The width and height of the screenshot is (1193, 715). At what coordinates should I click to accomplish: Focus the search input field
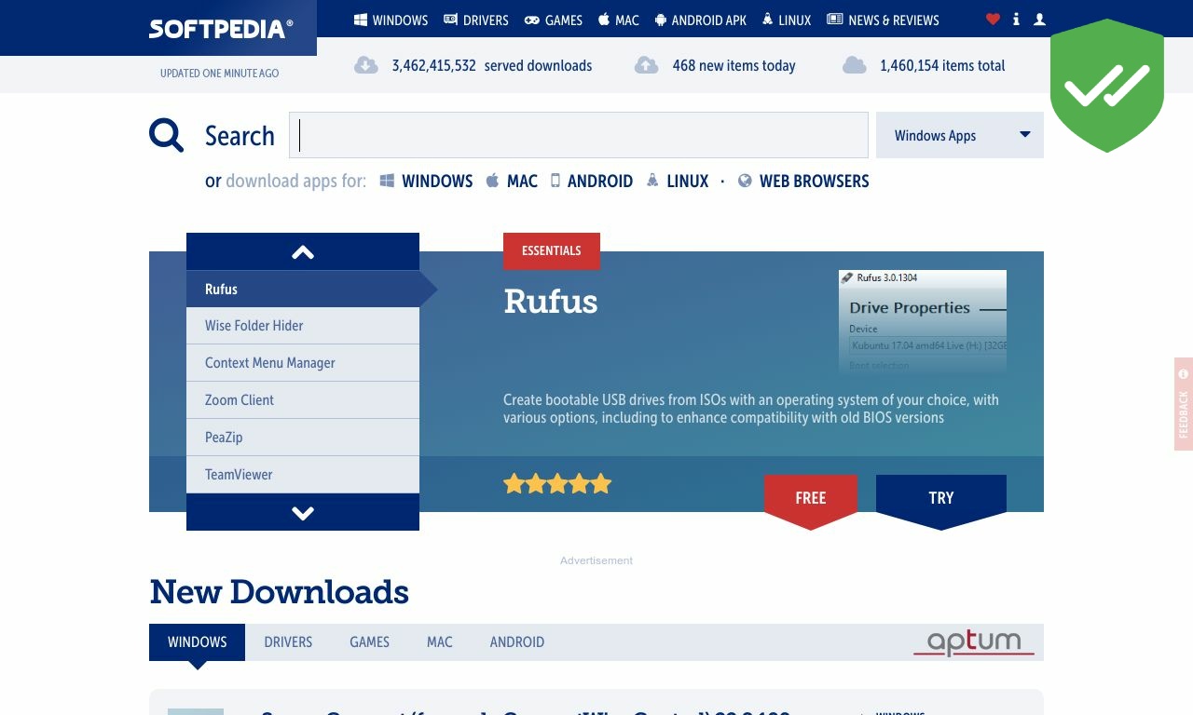pos(579,135)
